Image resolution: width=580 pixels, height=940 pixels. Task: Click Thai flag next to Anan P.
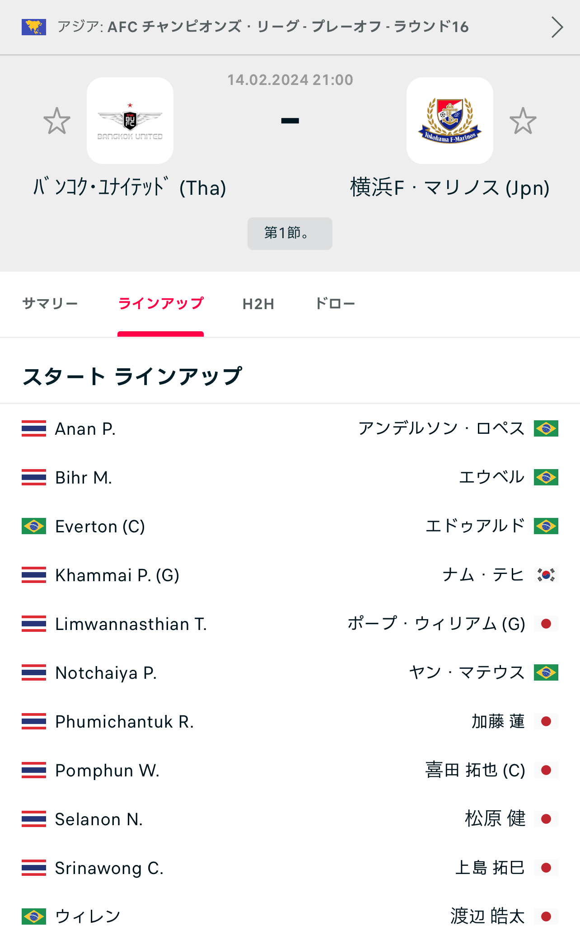(x=34, y=428)
